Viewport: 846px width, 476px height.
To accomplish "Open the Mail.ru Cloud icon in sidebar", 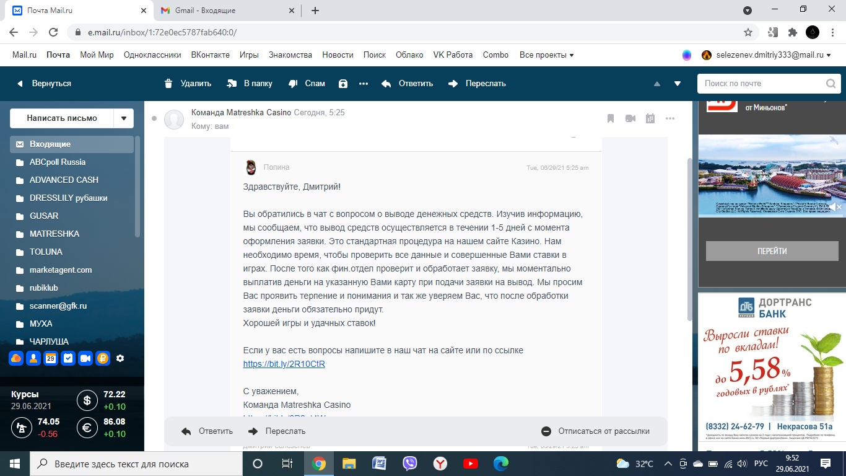I will tap(16, 358).
